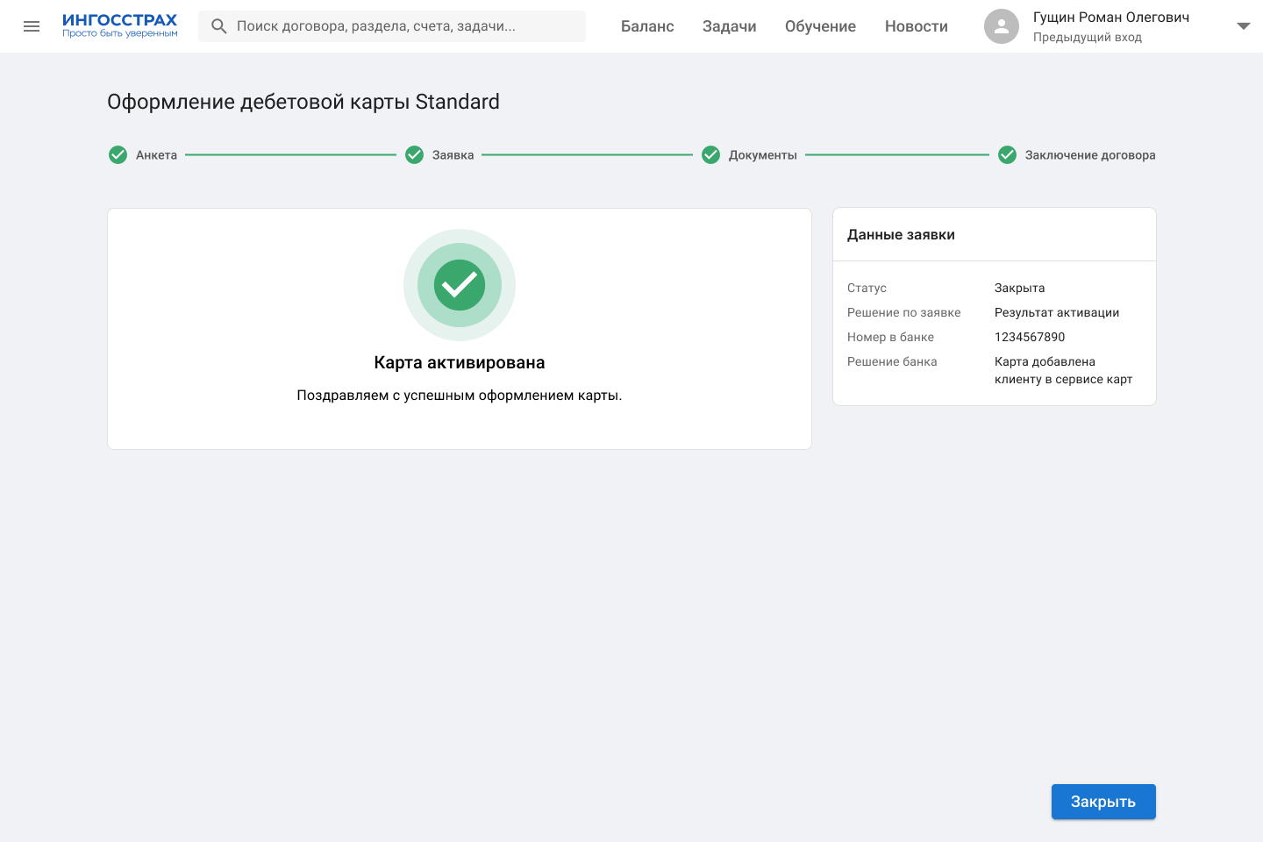This screenshot has width=1263, height=842.
Task: Switch to the Новости section
Action: pyautogui.click(x=917, y=26)
